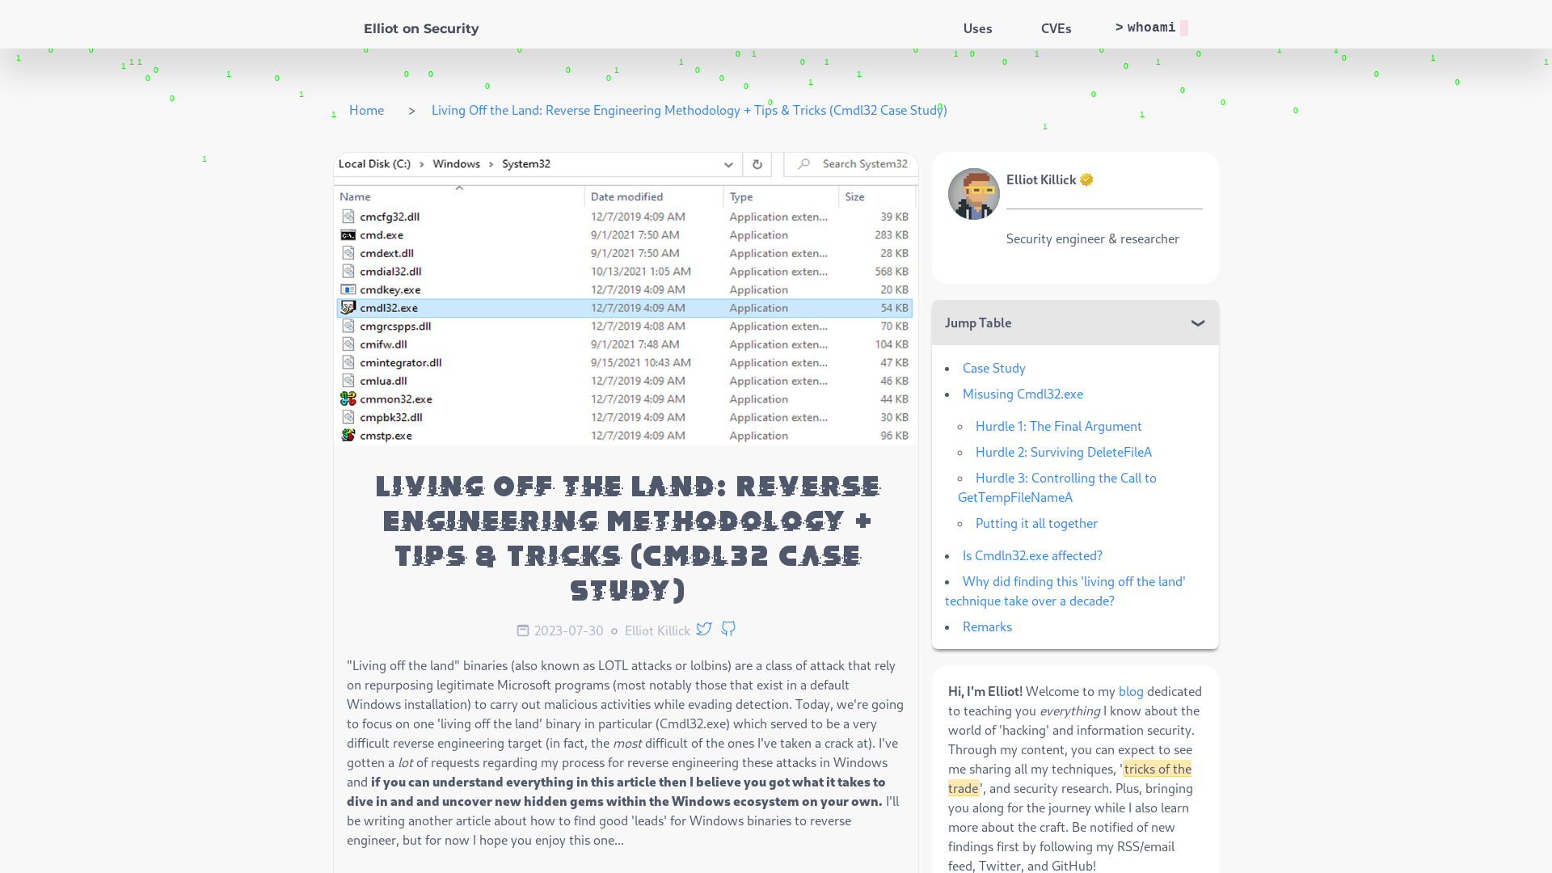Expand the file path breadcrumb dropdown
The height and width of the screenshot is (873, 1552).
[x=729, y=163]
